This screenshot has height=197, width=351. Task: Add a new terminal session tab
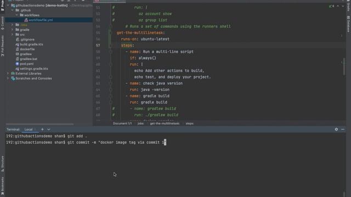[x=42, y=129]
